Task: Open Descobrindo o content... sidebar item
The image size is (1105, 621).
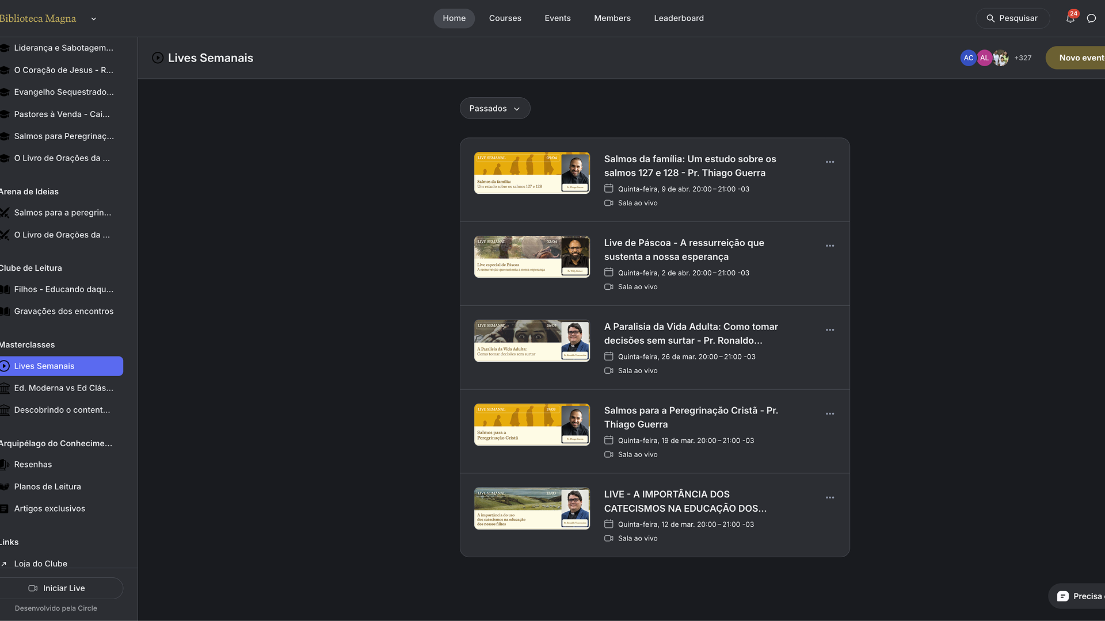Action: (x=62, y=410)
